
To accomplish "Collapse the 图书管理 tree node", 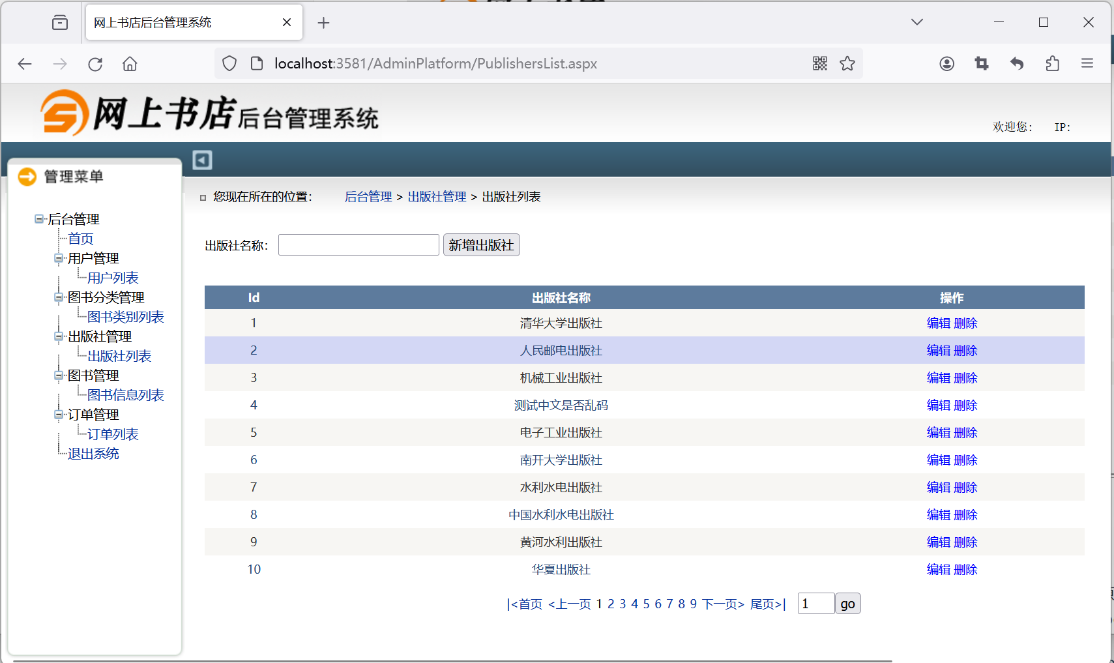I will point(59,376).
